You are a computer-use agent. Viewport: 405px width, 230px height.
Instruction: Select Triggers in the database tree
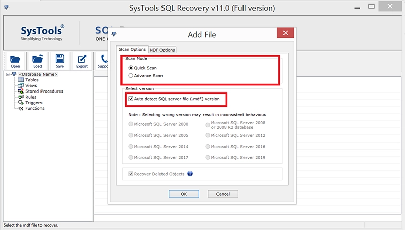click(34, 103)
